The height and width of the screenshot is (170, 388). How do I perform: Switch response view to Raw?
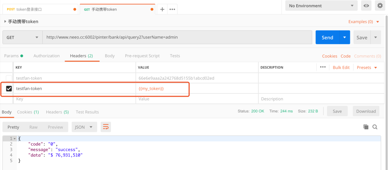click(33, 127)
